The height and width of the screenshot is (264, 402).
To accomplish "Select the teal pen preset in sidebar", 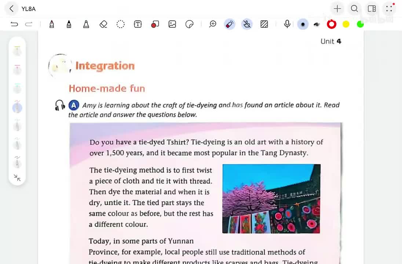I will 17,88.
